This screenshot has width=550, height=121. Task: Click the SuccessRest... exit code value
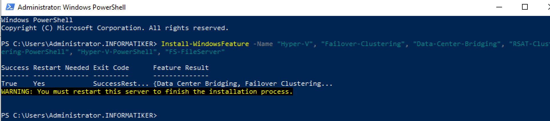[121, 84]
